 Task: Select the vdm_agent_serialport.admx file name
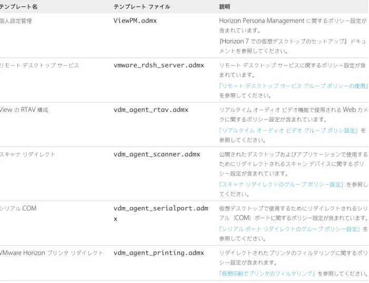pos(161,213)
